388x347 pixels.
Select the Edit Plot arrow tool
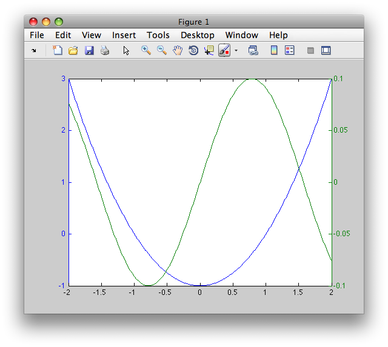click(126, 50)
